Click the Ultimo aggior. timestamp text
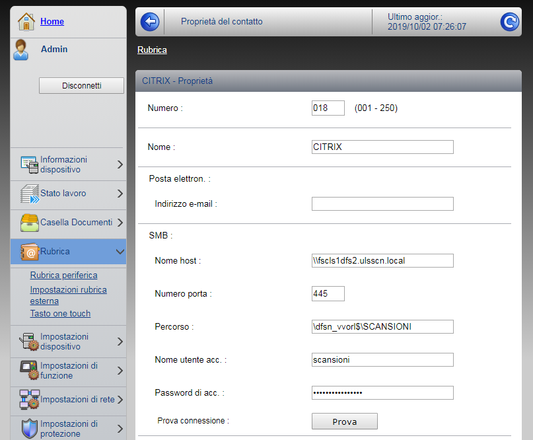The width and height of the screenshot is (533, 440). (427, 22)
